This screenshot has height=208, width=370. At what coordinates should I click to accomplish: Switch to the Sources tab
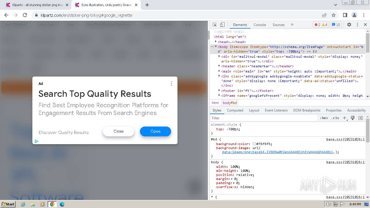(x=279, y=25)
